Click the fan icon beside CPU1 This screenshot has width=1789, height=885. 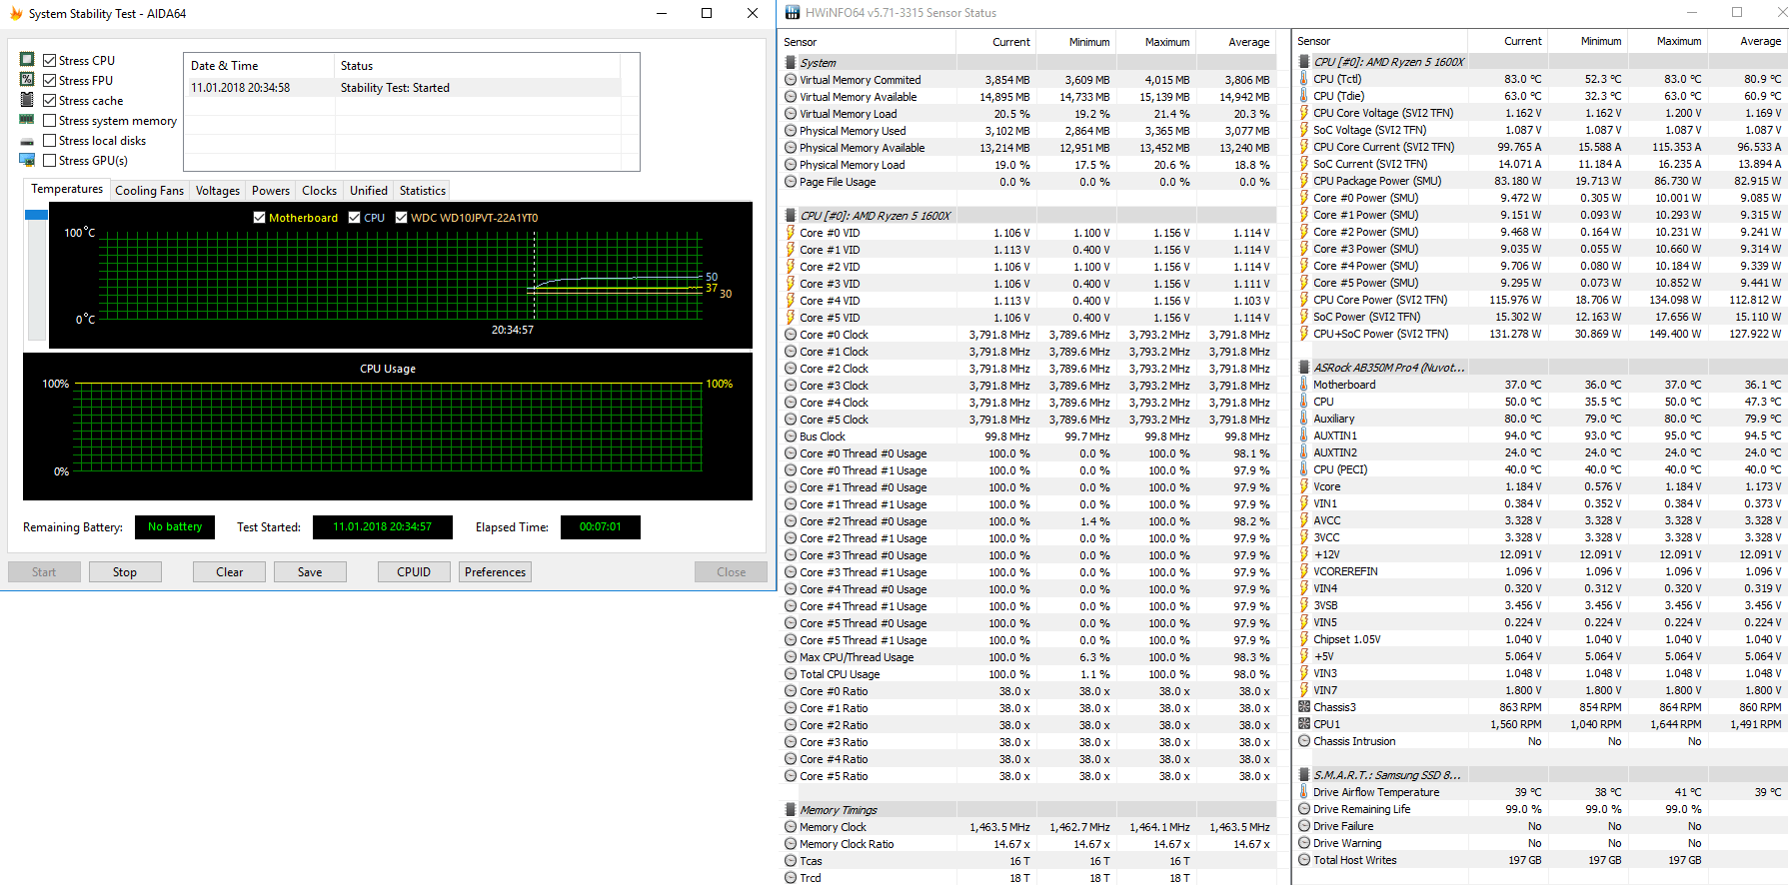tap(1304, 724)
